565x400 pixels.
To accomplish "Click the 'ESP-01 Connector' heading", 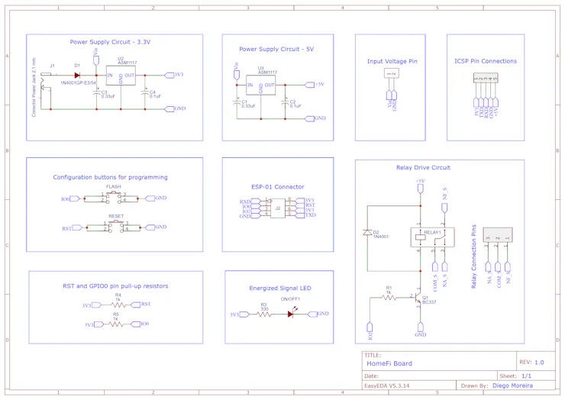I will tap(277, 187).
